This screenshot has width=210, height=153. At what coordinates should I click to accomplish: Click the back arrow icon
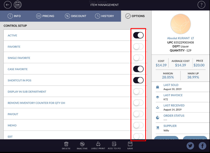(x=8, y=5)
